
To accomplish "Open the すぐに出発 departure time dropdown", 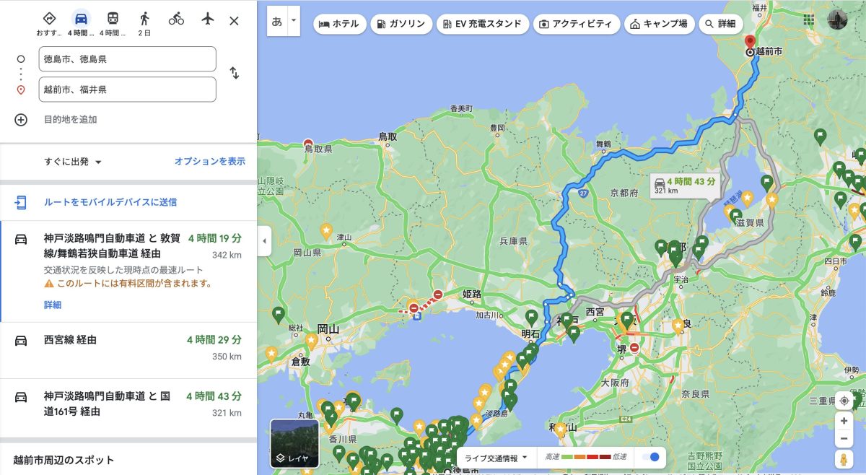I will (73, 162).
